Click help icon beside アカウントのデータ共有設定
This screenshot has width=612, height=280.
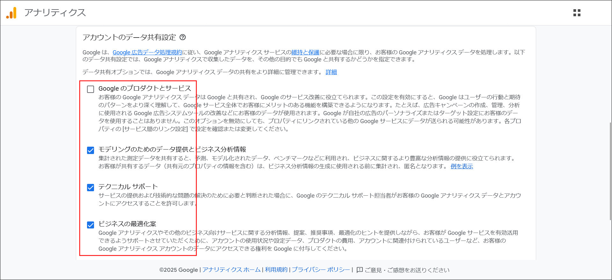point(183,37)
